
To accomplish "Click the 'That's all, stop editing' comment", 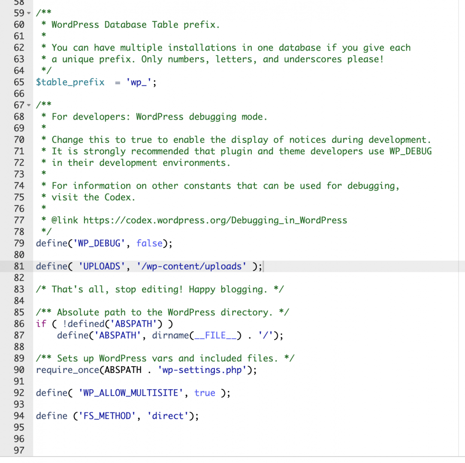I will click(160, 289).
